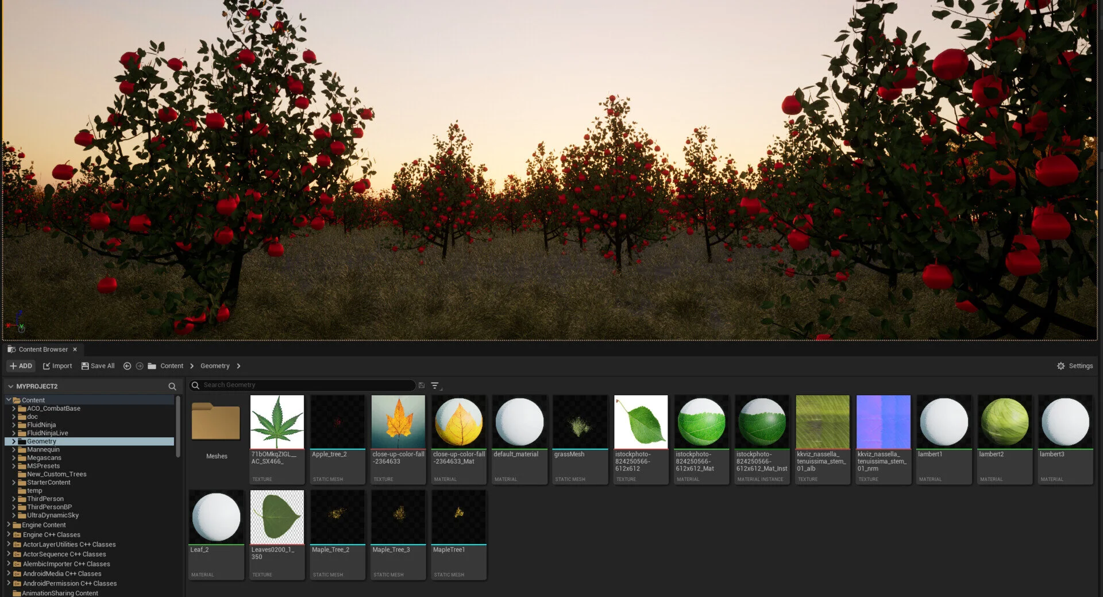
Task: Expand chevron after Geometry breadcrumb
Action: click(238, 366)
